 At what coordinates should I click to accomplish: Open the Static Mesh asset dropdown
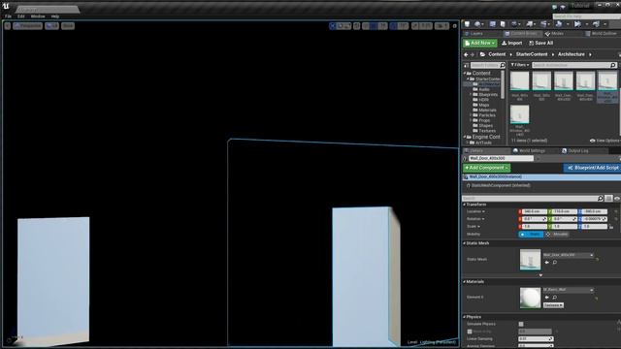pos(568,255)
